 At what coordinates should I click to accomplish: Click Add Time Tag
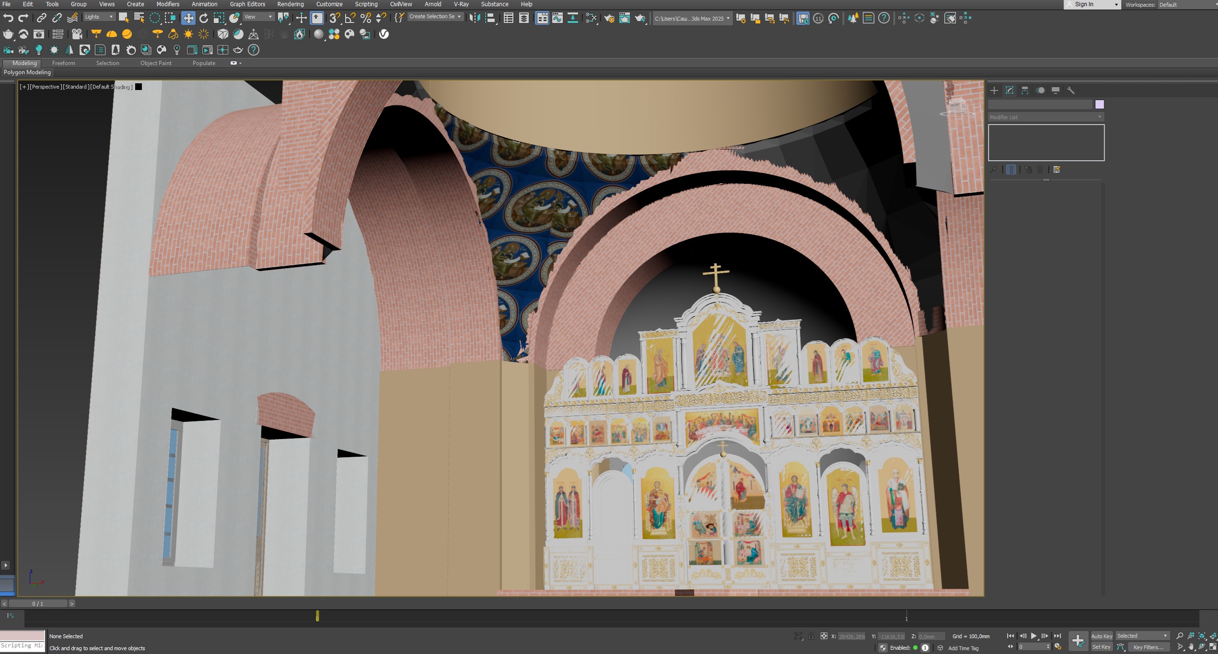pyautogui.click(x=963, y=648)
